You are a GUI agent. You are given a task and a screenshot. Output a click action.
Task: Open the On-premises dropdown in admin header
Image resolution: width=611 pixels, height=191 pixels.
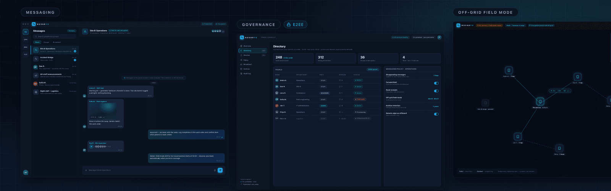423,37
